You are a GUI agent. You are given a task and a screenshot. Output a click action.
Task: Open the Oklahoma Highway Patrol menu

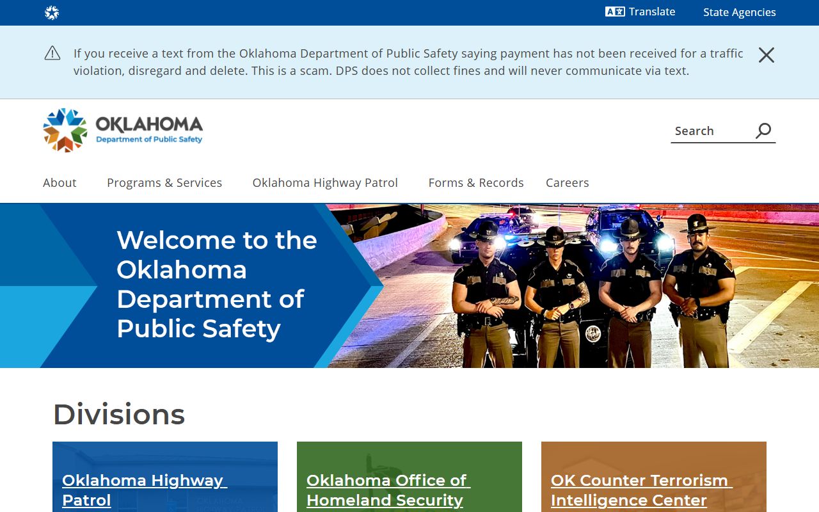click(325, 182)
